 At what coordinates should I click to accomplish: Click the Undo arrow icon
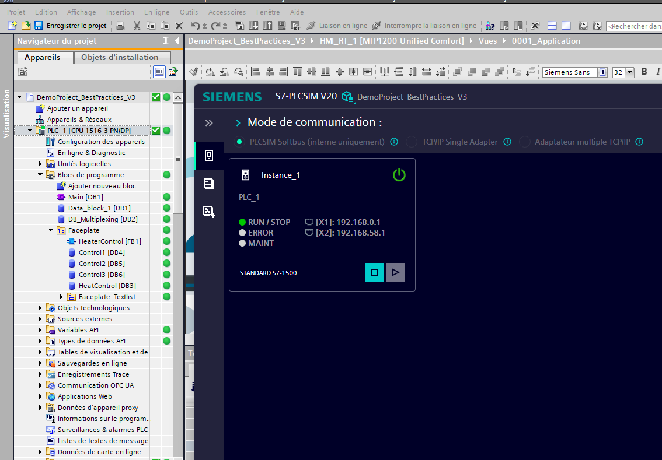(195, 26)
